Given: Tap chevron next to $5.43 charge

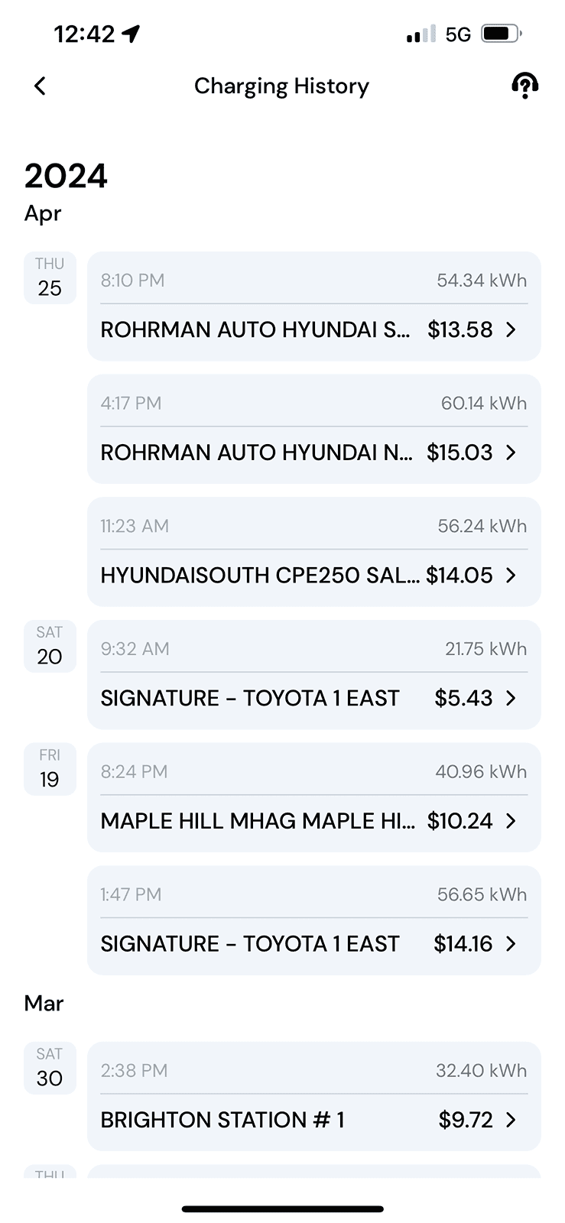Looking at the screenshot, I should 511,699.
